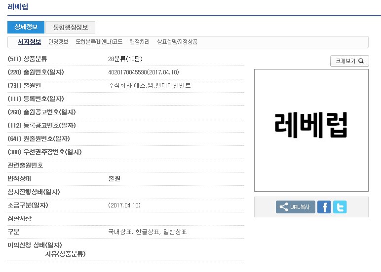
Task: Click the 사유(상품분류) label
Action: [x=65, y=254]
